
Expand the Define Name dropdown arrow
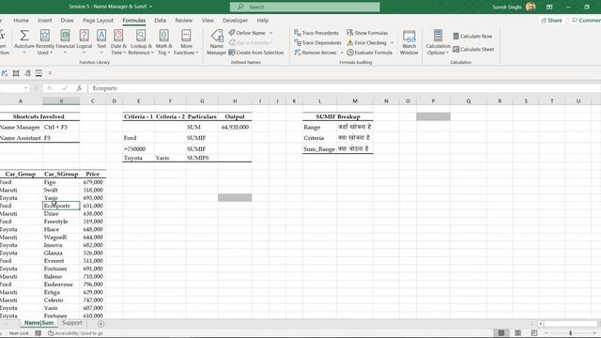pyautogui.click(x=270, y=33)
